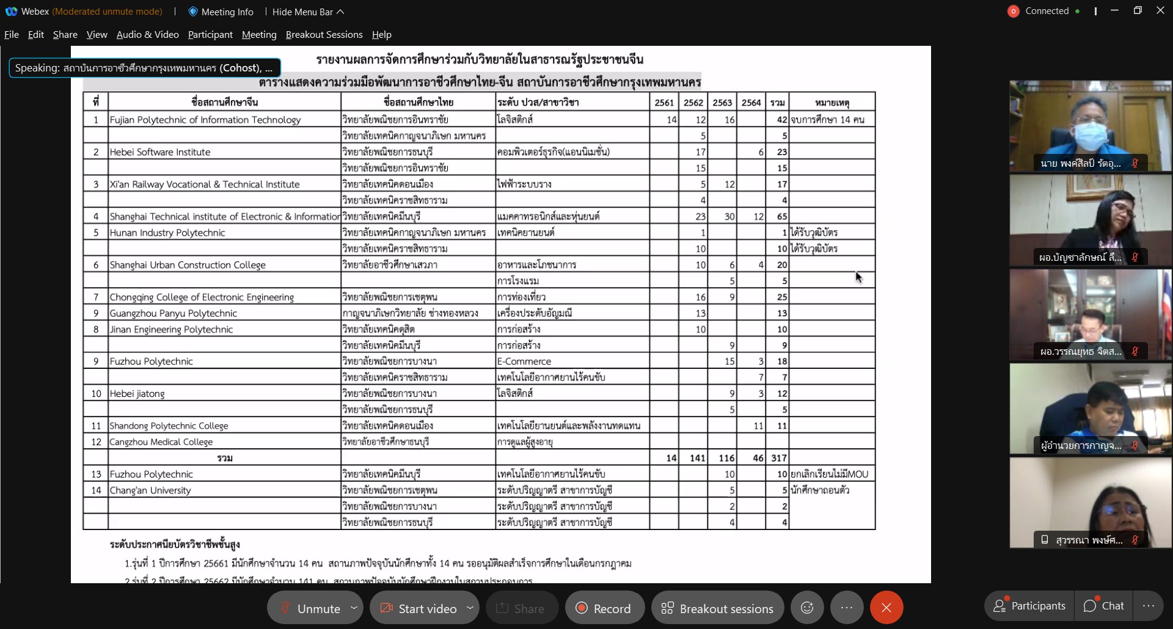Open the Meeting menu

[259, 35]
